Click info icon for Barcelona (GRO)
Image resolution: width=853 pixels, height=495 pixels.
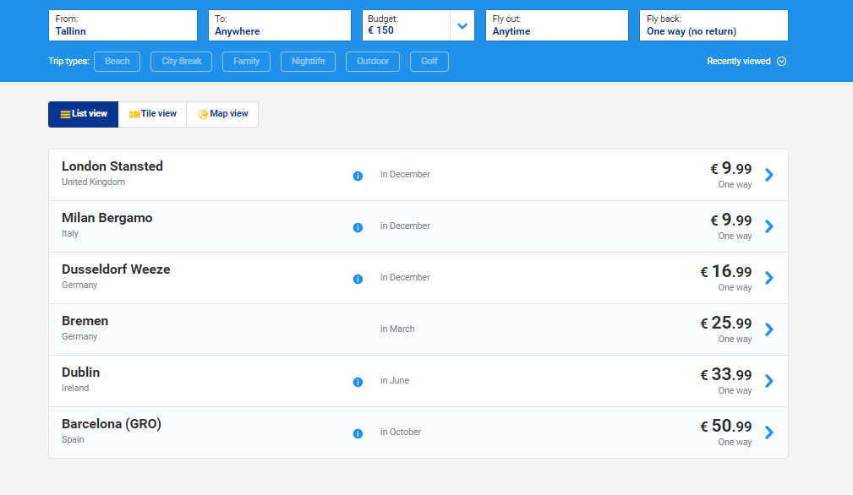click(358, 433)
